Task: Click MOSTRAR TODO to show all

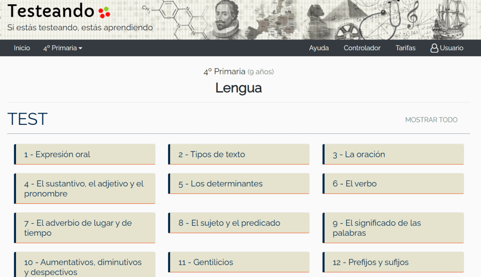Action: click(431, 120)
